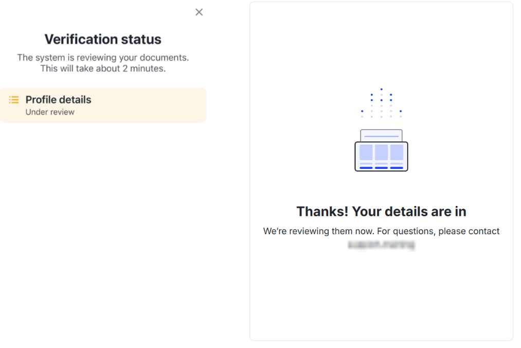Click "Thanks! Your details are in" heading

pyautogui.click(x=381, y=211)
